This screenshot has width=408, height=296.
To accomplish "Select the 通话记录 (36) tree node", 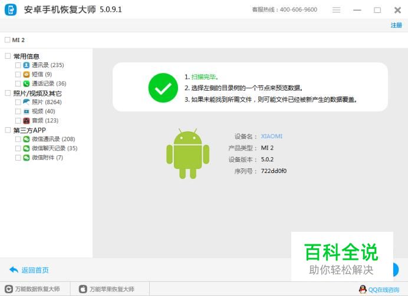I will (49, 84).
